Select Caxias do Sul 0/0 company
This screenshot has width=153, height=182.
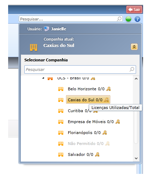coord(88,99)
